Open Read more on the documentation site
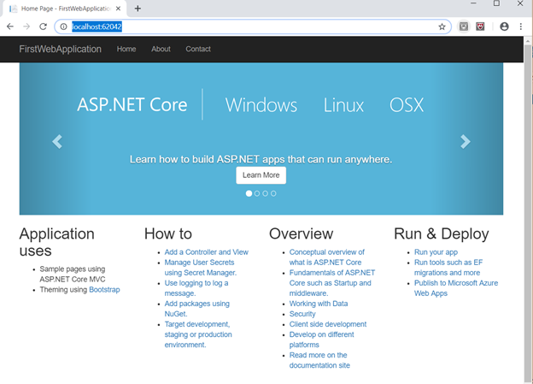Screen dimensions: 533x384 (x=319, y=360)
